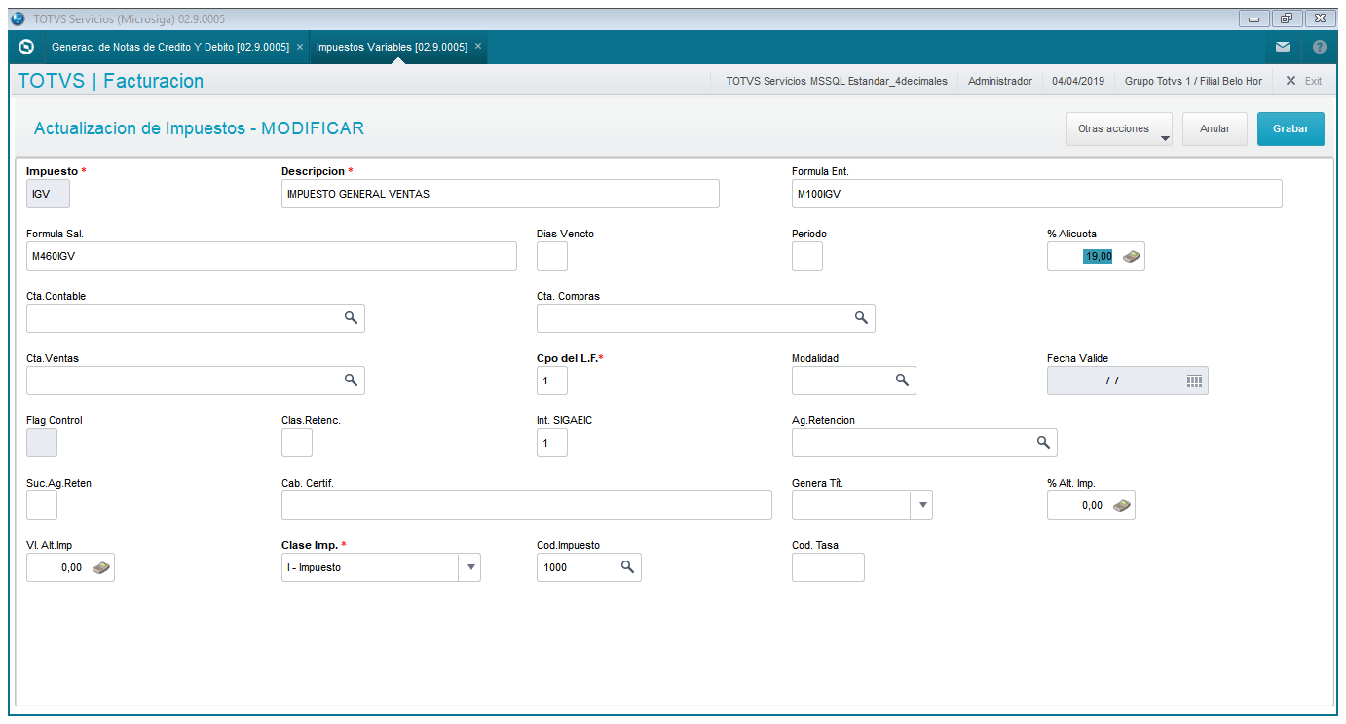This screenshot has height=724, width=1346.
Task: Open the help question mark icon
Action: 1320,47
